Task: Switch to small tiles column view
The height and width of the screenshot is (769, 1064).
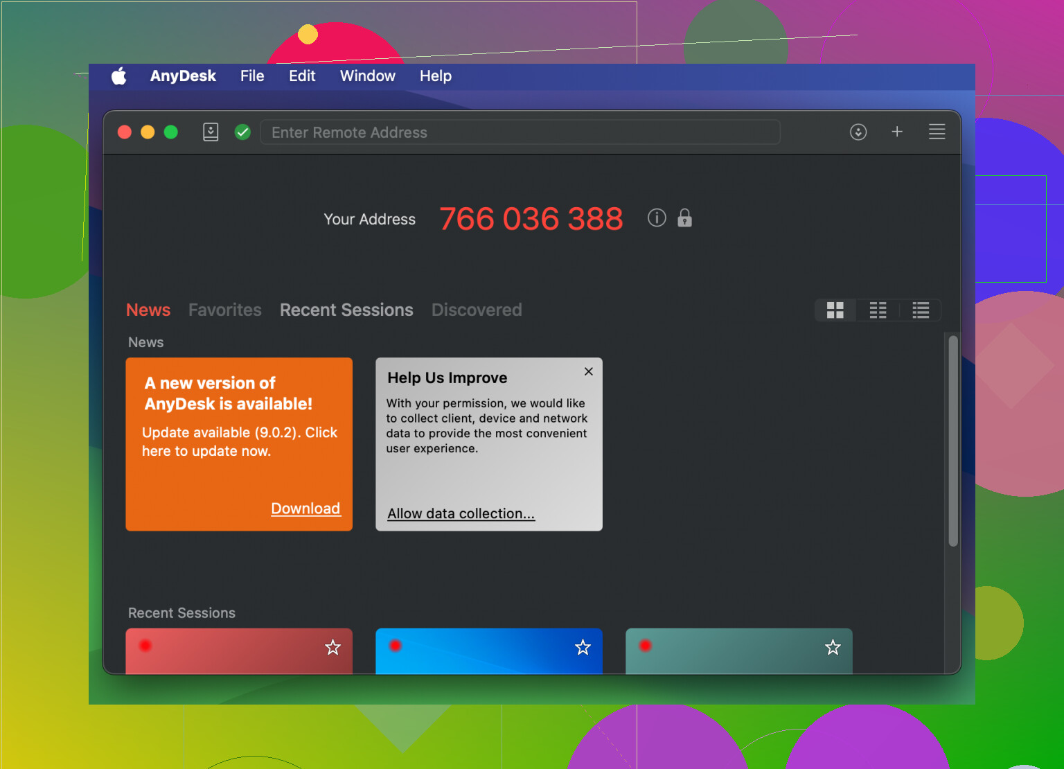Action: click(878, 310)
